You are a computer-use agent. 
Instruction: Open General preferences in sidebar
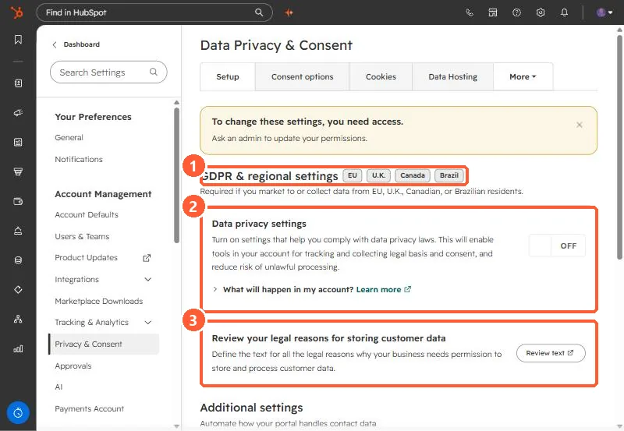point(69,138)
